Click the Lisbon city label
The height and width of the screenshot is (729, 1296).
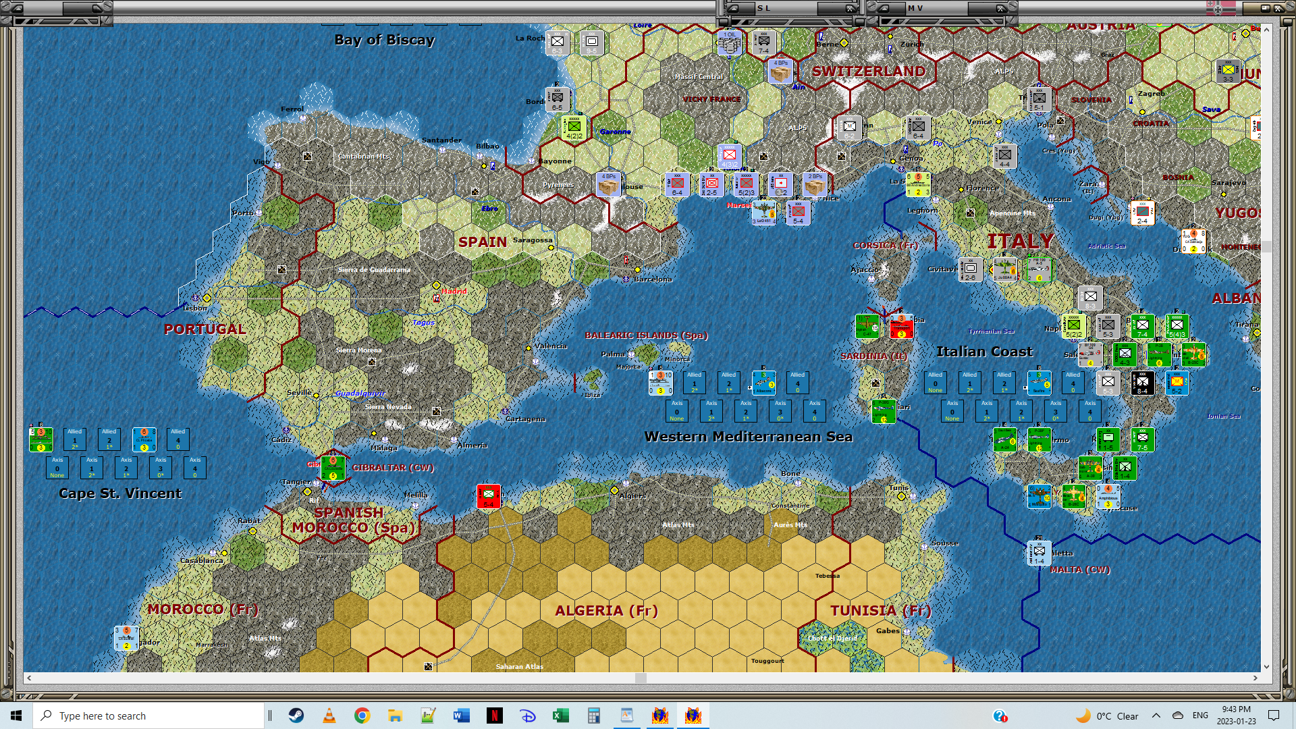click(195, 308)
